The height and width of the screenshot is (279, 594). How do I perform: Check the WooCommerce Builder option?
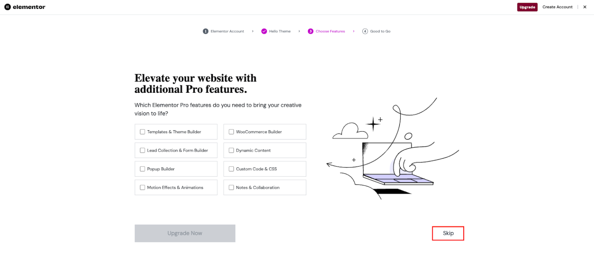[231, 131]
